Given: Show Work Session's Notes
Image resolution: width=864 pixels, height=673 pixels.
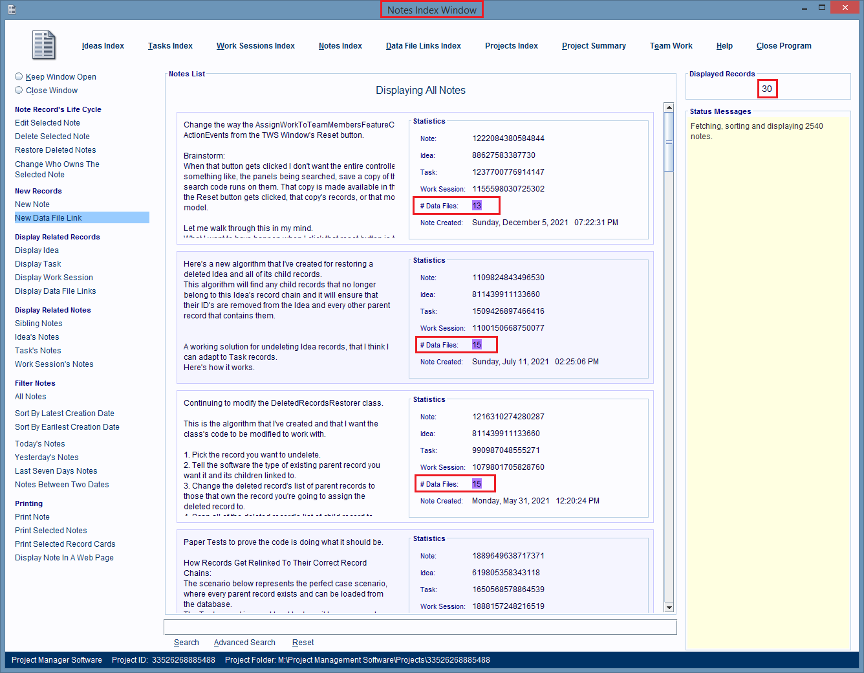Looking at the screenshot, I should [x=54, y=364].
